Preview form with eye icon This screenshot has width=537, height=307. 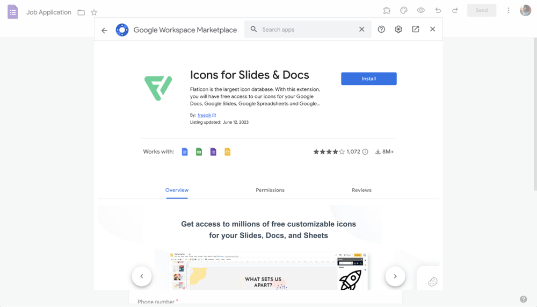pyautogui.click(x=421, y=10)
